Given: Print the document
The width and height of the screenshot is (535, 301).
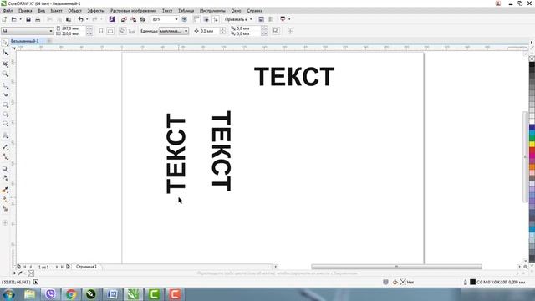Looking at the screenshot, I should pyautogui.click(x=38, y=19).
